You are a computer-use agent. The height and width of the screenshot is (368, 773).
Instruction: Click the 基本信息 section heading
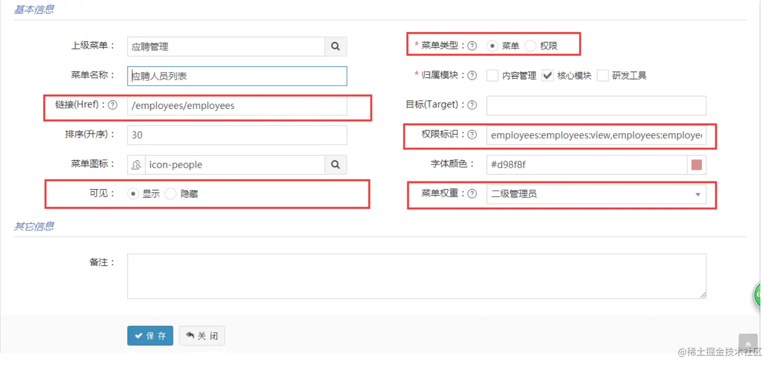(34, 9)
